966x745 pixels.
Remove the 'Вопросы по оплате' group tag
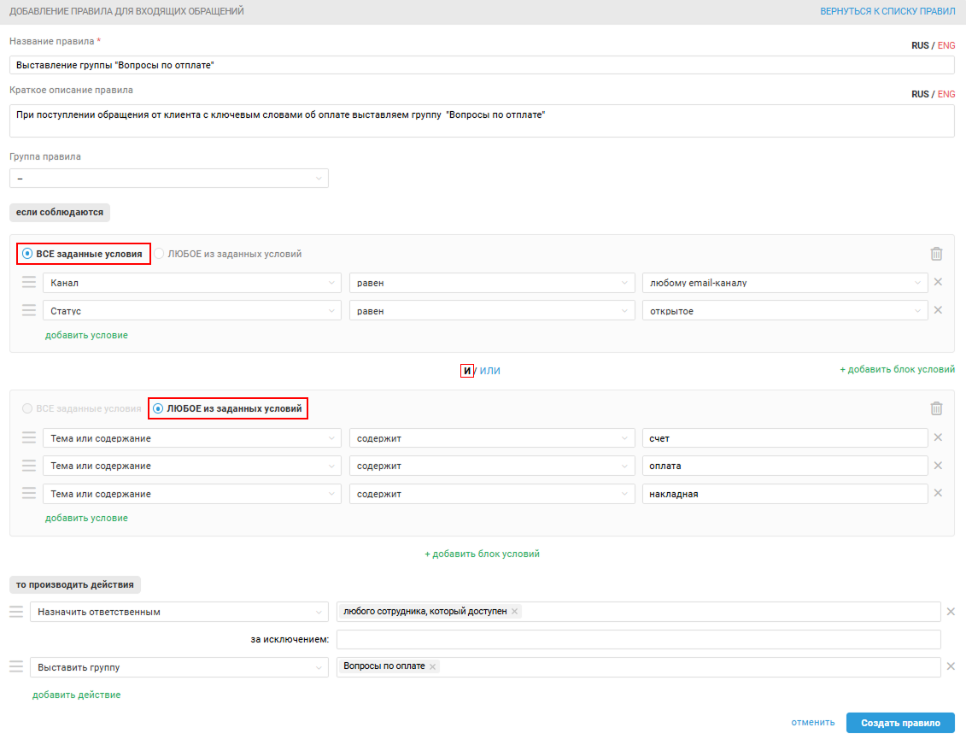click(433, 666)
